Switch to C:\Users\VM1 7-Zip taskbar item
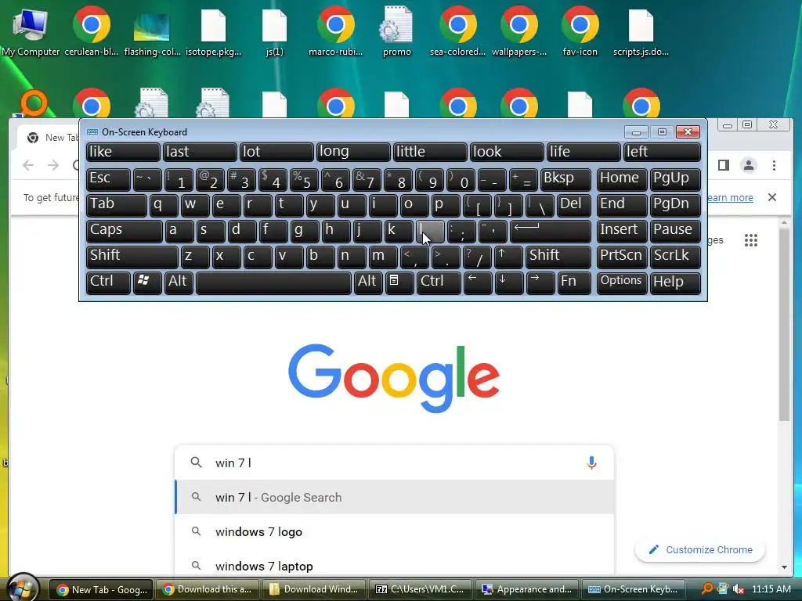Viewport: 802px width, 601px height. (x=420, y=589)
